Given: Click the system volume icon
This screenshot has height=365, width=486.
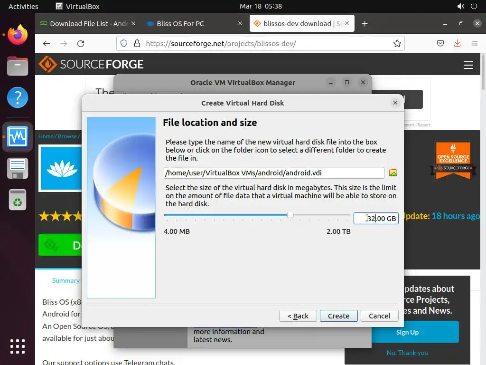Looking at the screenshot, I should (460, 6).
